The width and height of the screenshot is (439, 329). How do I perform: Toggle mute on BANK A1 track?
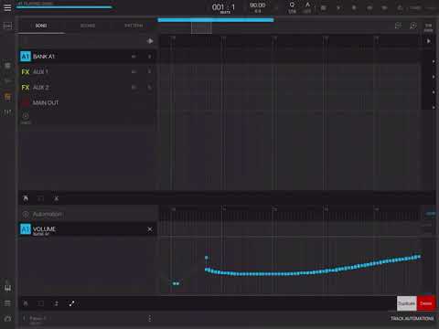point(134,57)
